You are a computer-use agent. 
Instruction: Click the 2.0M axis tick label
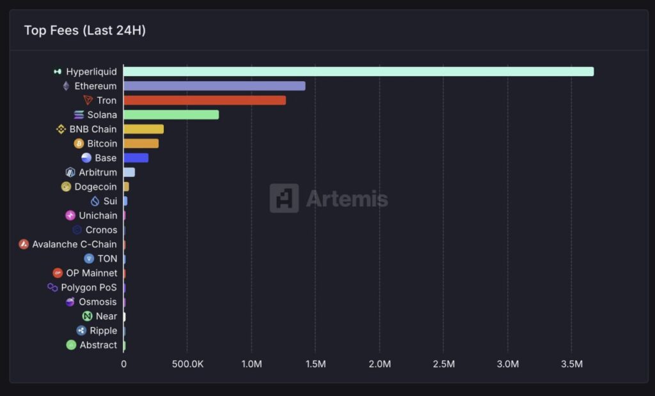coord(379,364)
